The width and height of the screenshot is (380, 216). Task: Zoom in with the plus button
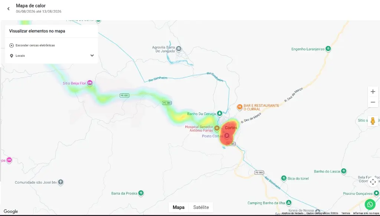click(373, 92)
